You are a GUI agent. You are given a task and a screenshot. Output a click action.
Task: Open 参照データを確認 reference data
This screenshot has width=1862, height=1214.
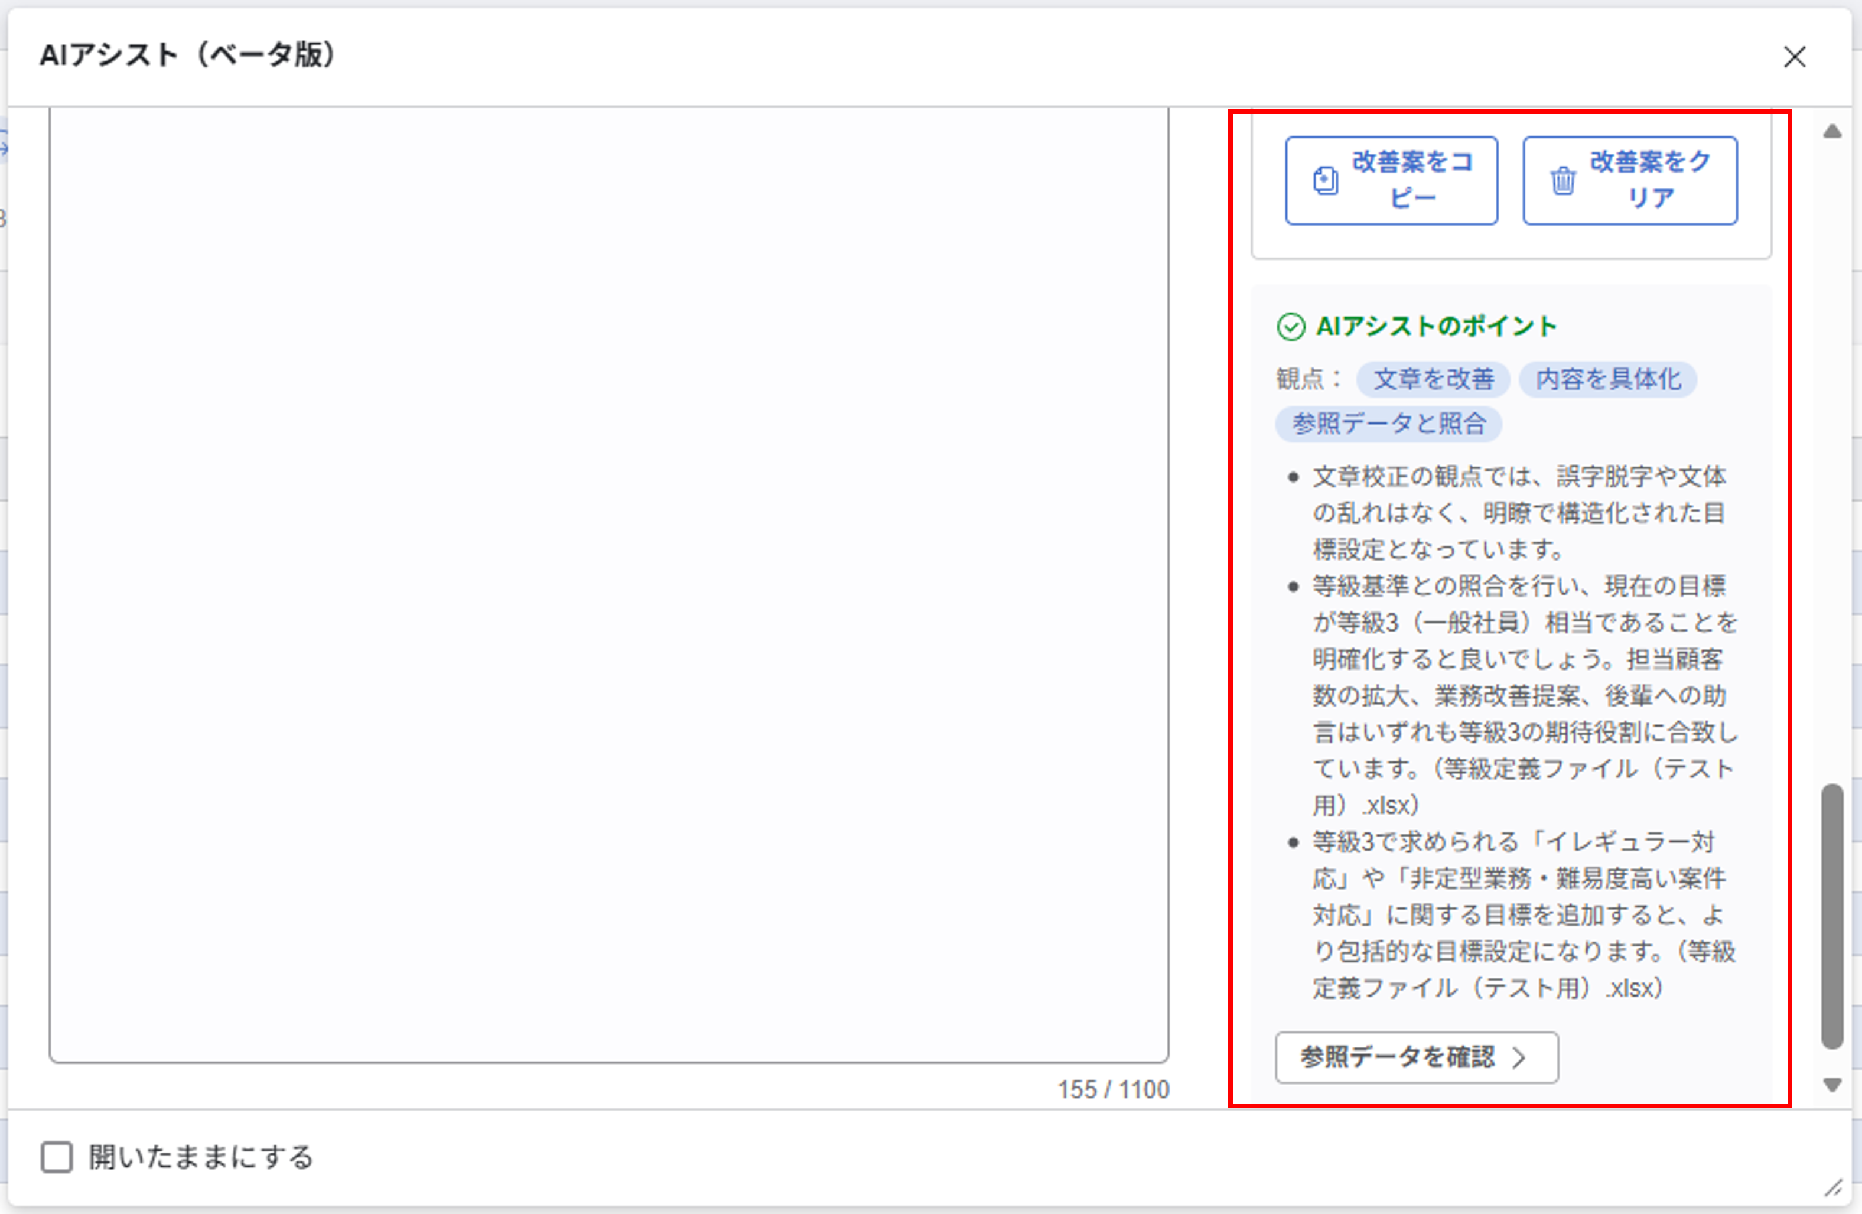click(x=1397, y=1057)
